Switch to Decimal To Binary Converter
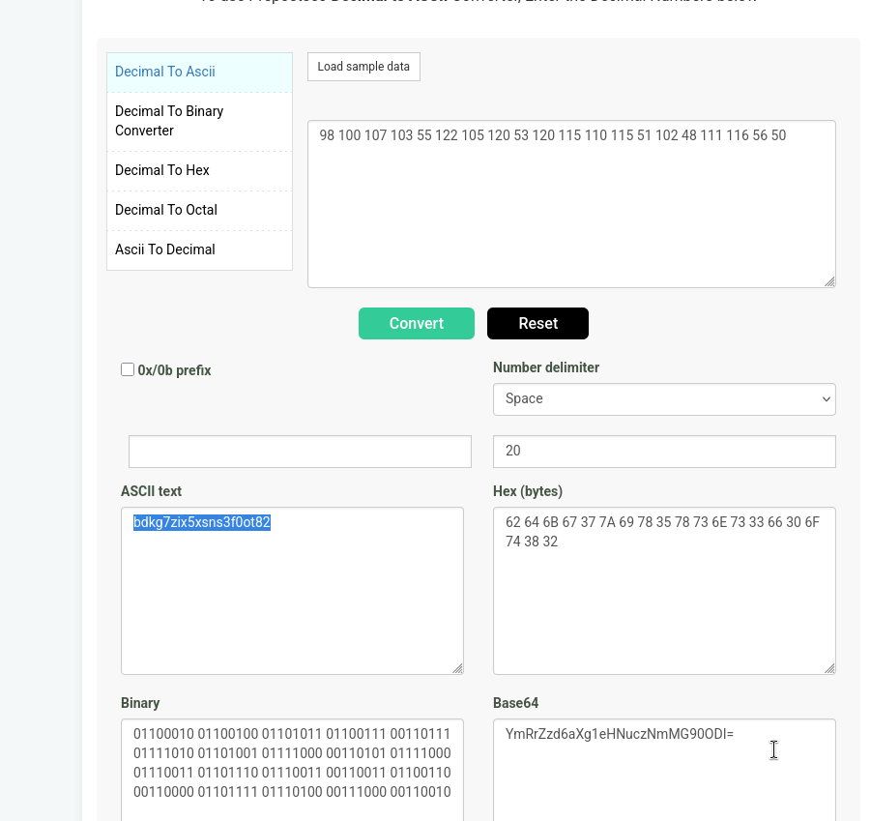Image resolution: width=871 pixels, height=821 pixels. click(x=199, y=121)
